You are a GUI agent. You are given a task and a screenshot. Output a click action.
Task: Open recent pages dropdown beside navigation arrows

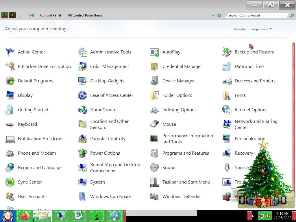click(19, 16)
